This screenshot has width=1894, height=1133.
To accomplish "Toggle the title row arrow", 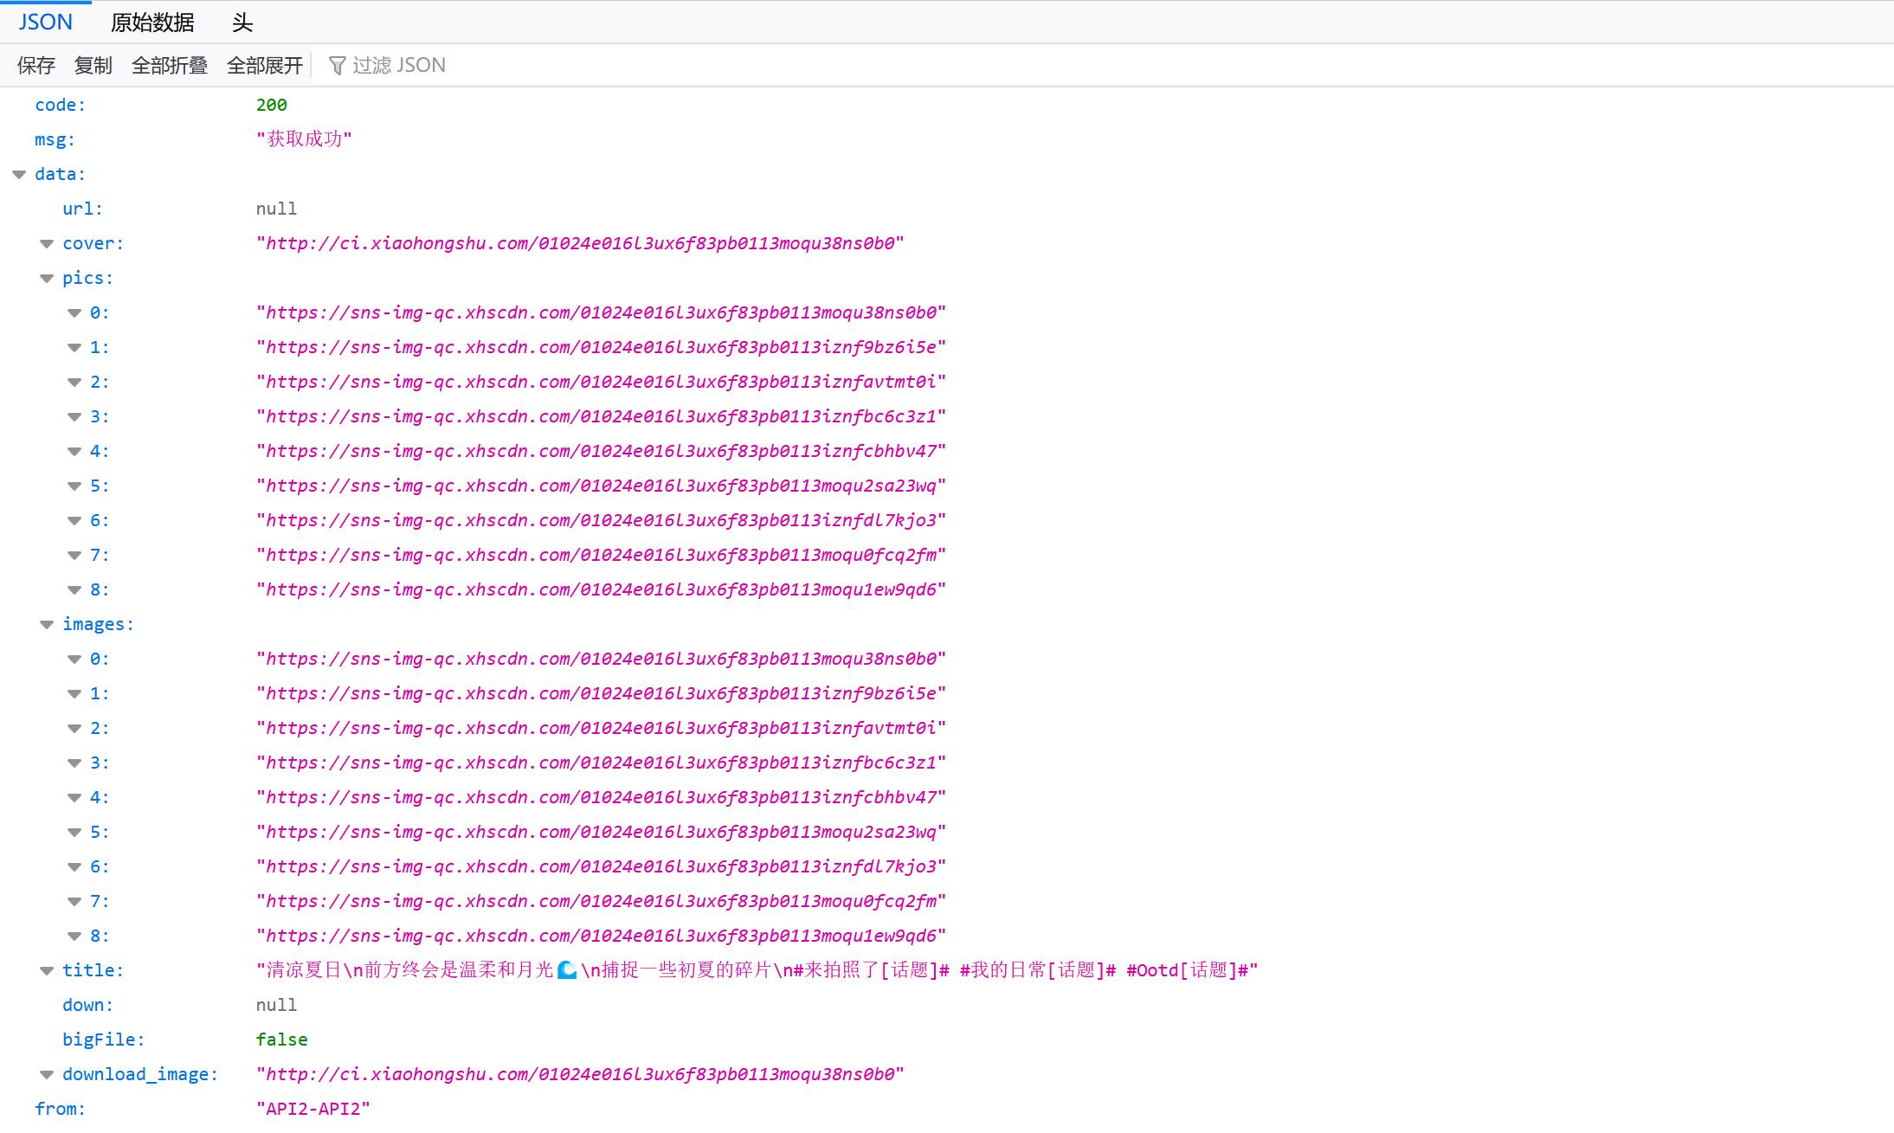I will 47,970.
